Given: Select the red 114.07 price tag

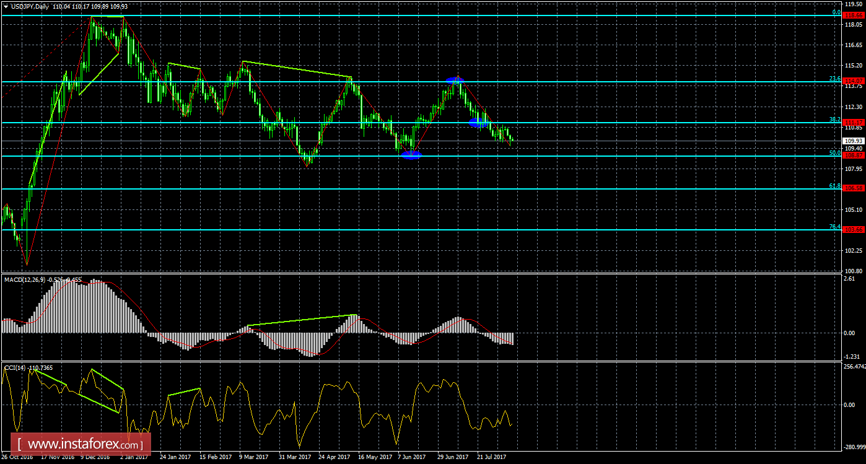Looking at the screenshot, I should click(854, 81).
